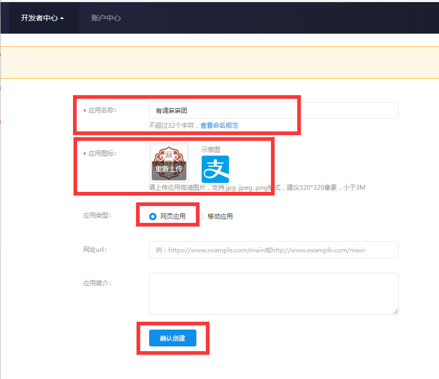Screen dimensions: 439x379
Task: Click the 应用类型 label
Action: (x=97, y=216)
